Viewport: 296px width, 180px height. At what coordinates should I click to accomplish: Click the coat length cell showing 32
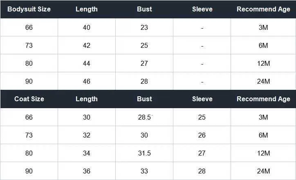click(87, 135)
